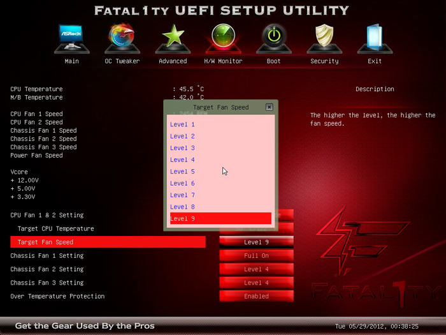Select Level 1 in fan speed list
The width and height of the screenshot is (446, 335).
(220, 124)
